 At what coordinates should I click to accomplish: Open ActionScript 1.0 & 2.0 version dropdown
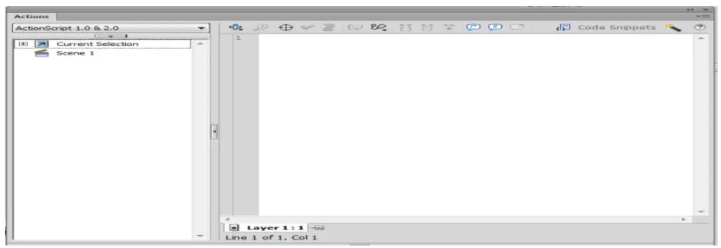(x=110, y=27)
